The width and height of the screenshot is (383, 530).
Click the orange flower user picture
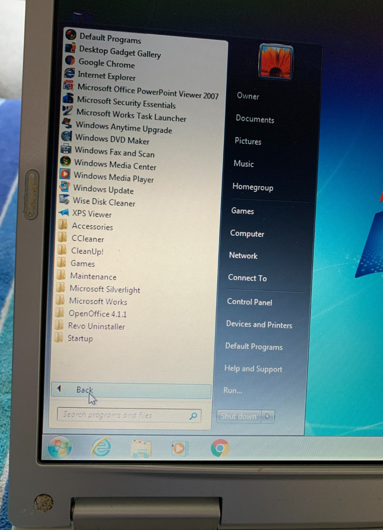(x=276, y=62)
